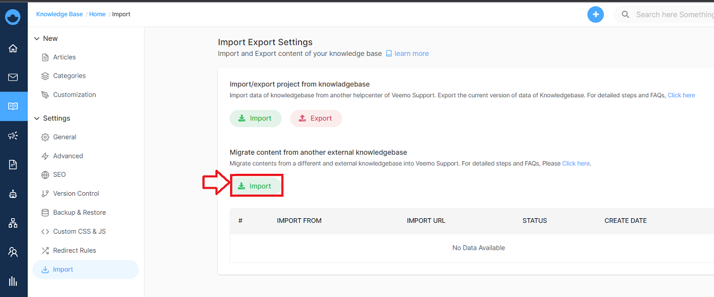Open the document icon in left rail
The height and width of the screenshot is (297, 714).
[13, 165]
